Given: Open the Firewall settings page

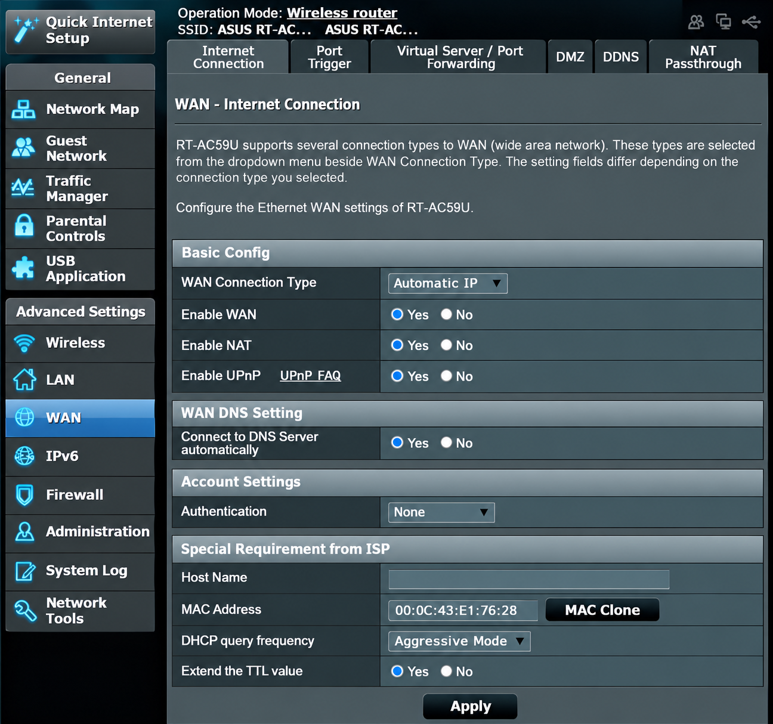Looking at the screenshot, I should coord(81,495).
